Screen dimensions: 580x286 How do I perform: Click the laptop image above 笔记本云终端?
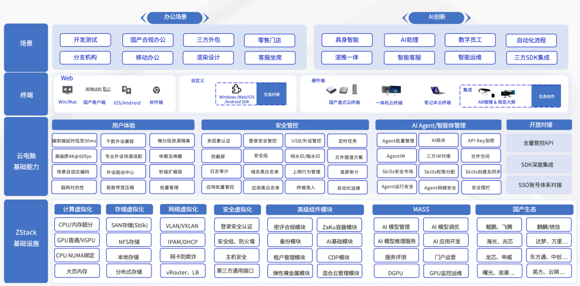coord(437,91)
